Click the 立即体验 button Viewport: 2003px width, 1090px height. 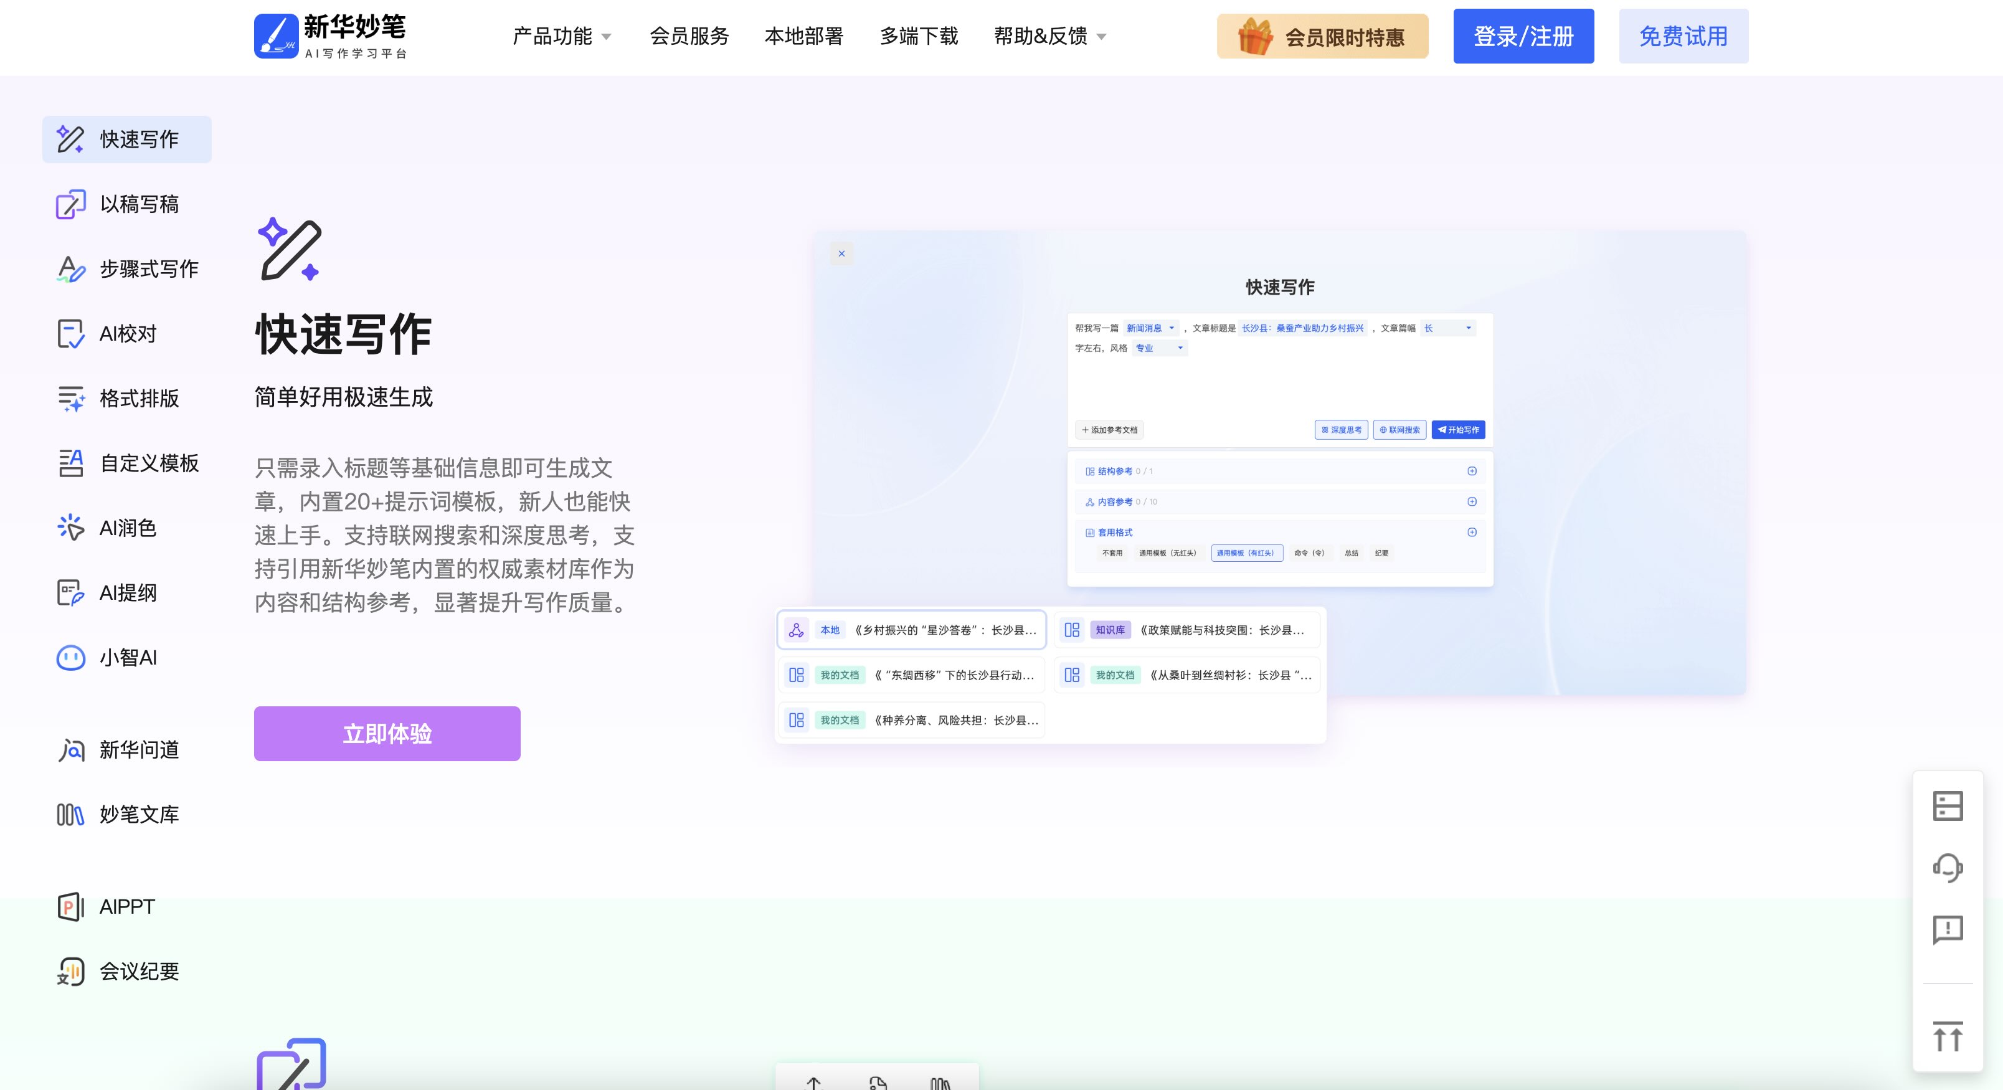coord(387,734)
